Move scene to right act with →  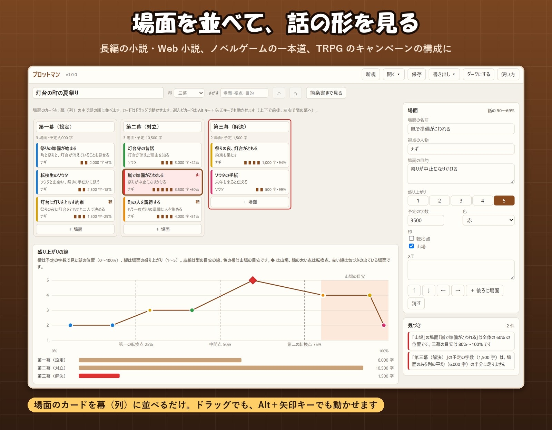click(458, 290)
